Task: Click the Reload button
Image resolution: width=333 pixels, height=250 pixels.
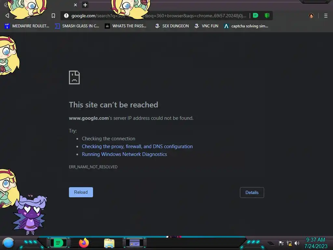Action: pos(81,192)
